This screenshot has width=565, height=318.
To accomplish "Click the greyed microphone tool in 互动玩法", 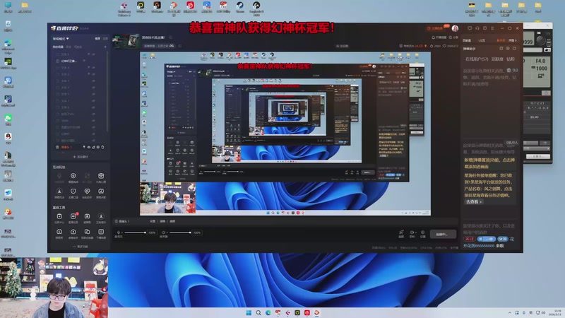I will (x=59, y=175).
